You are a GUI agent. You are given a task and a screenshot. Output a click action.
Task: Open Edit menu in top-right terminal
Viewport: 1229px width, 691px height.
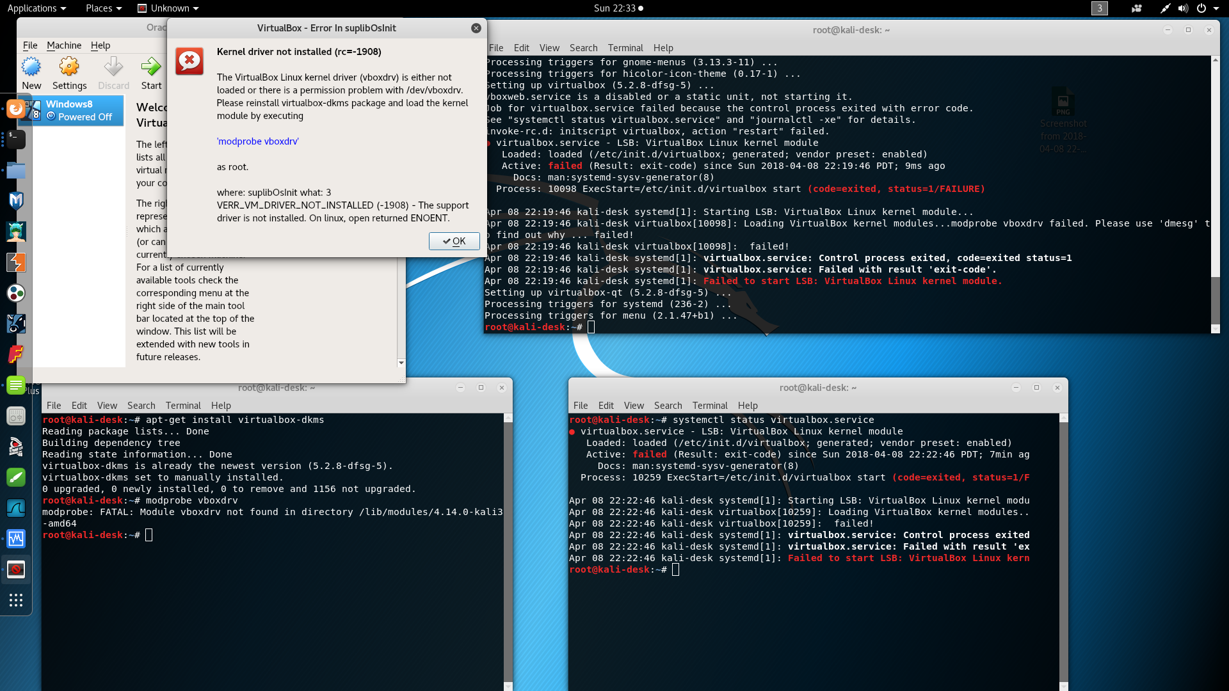pyautogui.click(x=522, y=48)
